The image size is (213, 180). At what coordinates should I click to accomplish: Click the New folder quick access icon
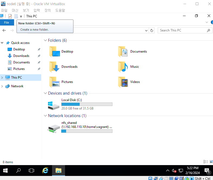(16, 16)
